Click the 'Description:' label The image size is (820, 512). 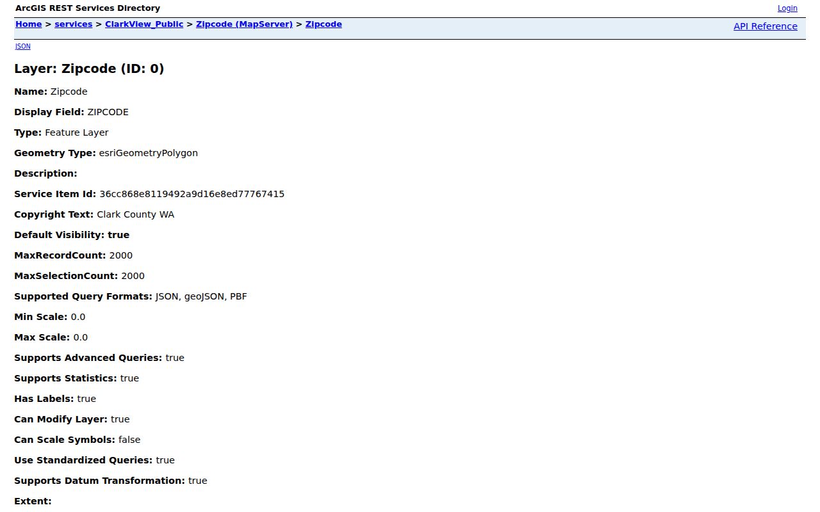tap(45, 173)
